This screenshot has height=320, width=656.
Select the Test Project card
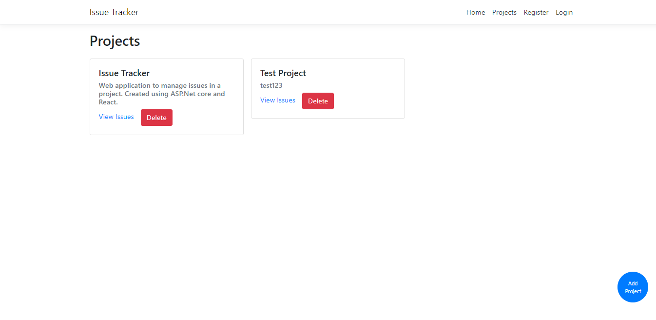pyautogui.click(x=328, y=88)
